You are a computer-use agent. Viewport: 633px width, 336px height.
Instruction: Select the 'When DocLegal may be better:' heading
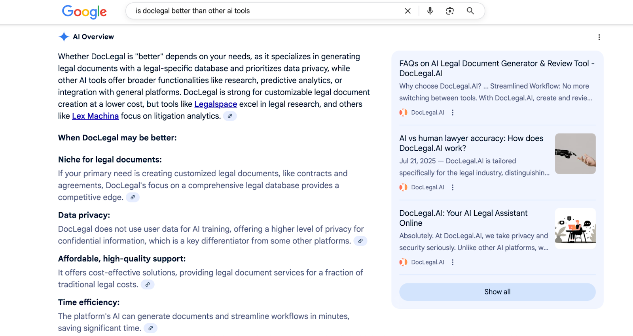point(118,138)
